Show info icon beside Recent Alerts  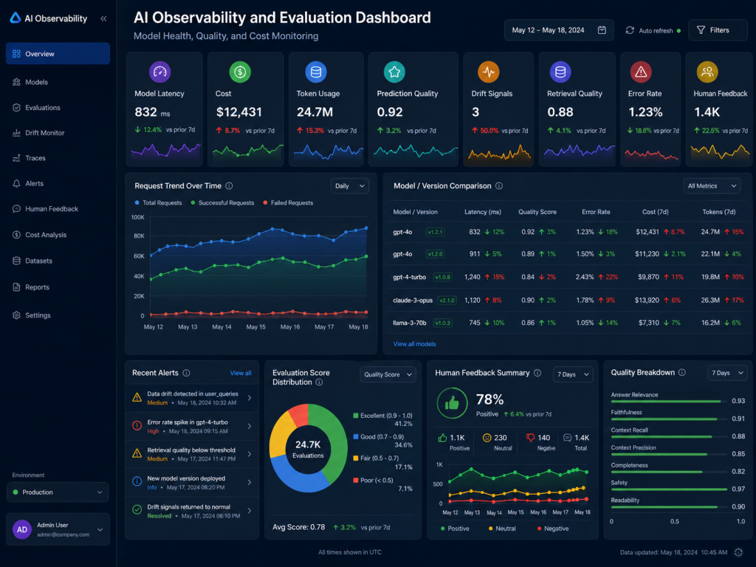point(186,373)
